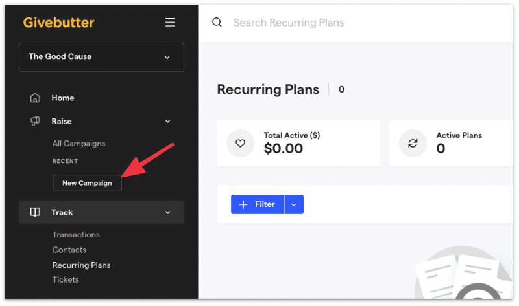Collapse the Track section chevron

[168, 212]
